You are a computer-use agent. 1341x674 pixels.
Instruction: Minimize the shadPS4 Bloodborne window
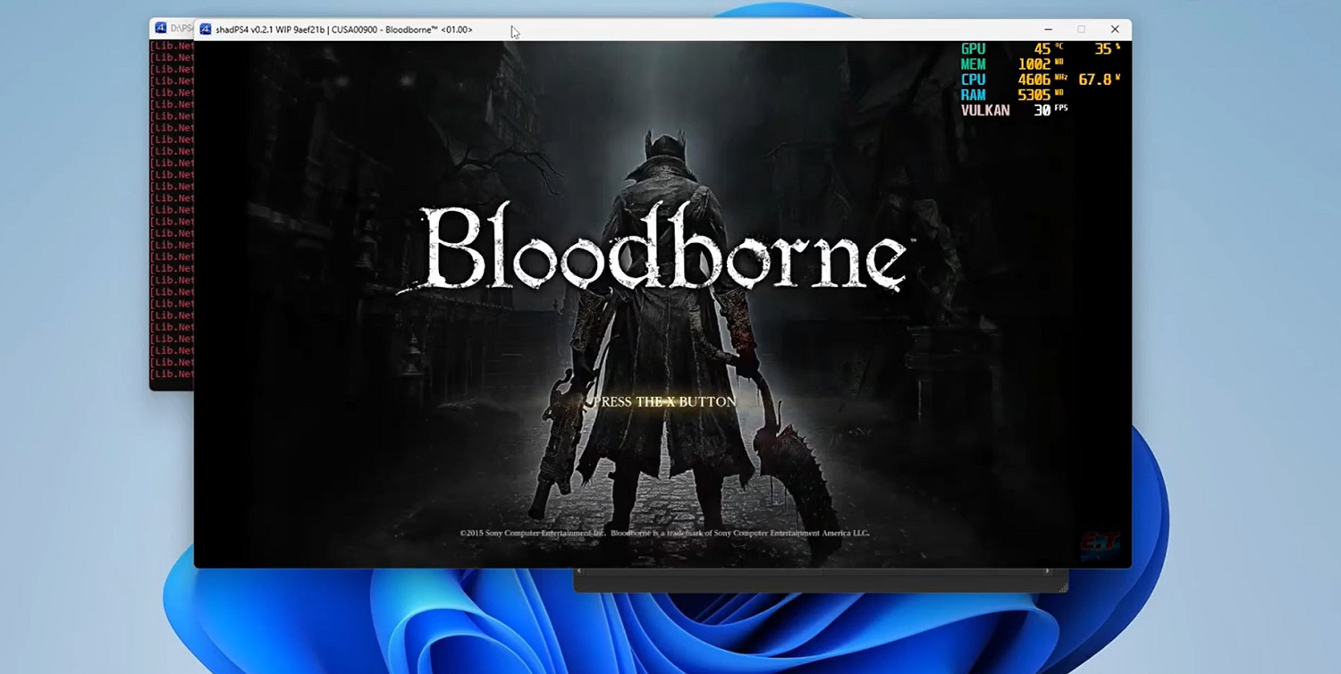point(1048,29)
